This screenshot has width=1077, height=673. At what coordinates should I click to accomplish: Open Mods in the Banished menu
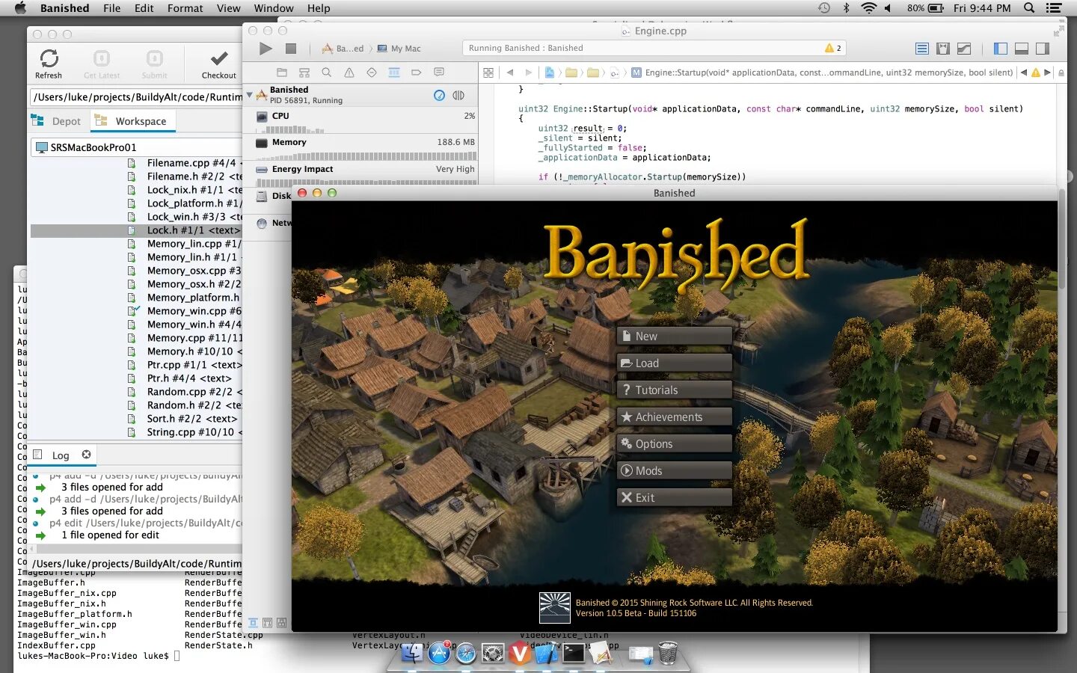pyautogui.click(x=675, y=471)
